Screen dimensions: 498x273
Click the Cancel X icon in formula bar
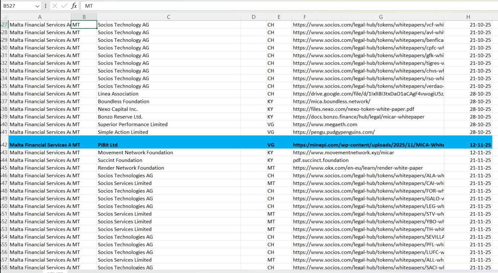tap(55, 6)
